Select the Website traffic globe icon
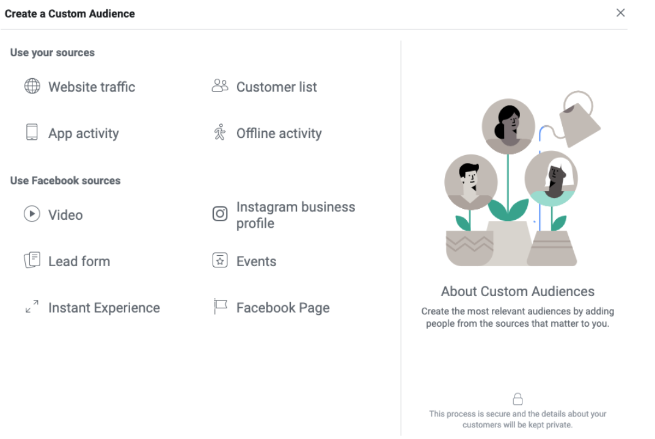This screenshot has height=439, width=655. (x=31, y=87)
